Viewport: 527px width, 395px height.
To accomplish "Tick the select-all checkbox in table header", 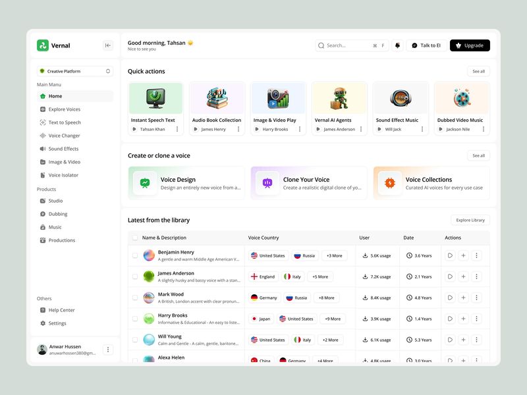I will [x=135, y=238].
